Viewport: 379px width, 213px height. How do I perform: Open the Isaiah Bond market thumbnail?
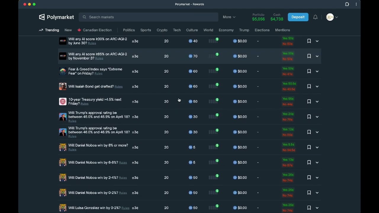(x=63, y=86)
